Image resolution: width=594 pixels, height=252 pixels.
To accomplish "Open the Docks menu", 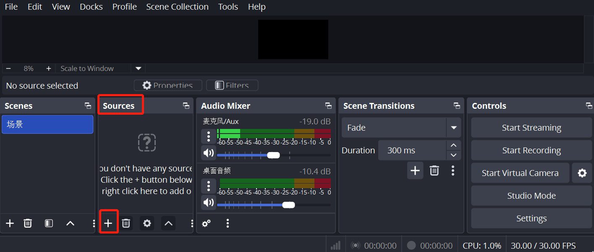I will tap(91, 7).
